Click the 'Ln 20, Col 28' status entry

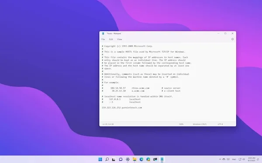pos(108,124)
